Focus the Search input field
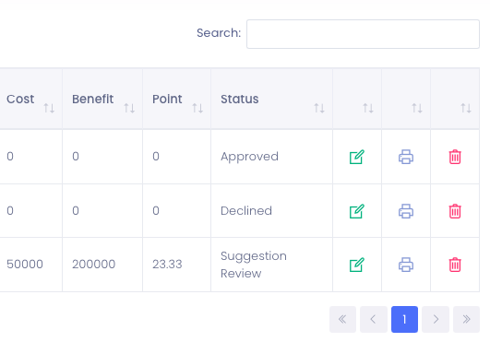This screenshot has height=342, width=490. [x=363, y=34]
